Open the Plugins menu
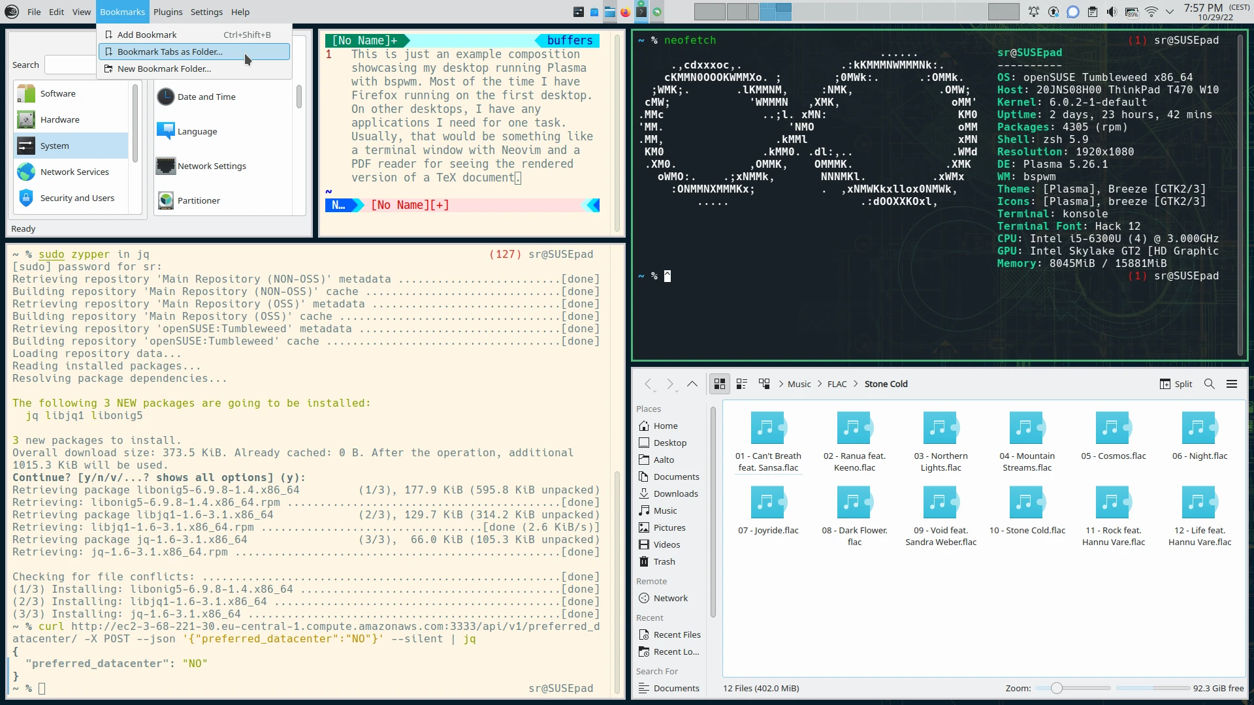 point(168,12)
